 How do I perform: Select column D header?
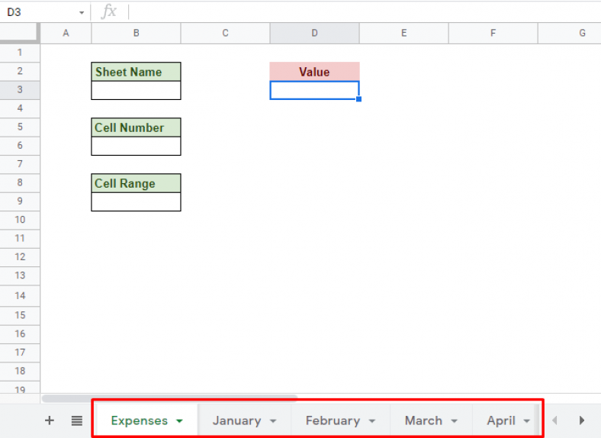[314, 33]
